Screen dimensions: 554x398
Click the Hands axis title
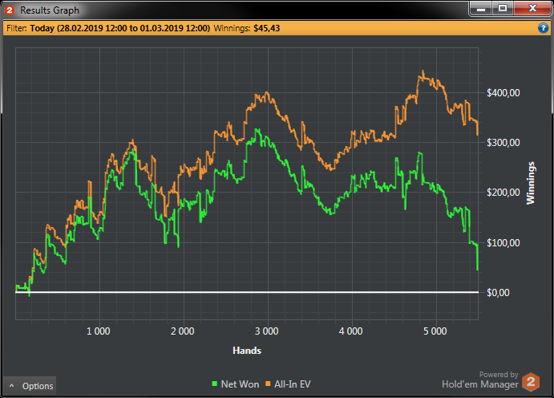[x=247, y=351]
